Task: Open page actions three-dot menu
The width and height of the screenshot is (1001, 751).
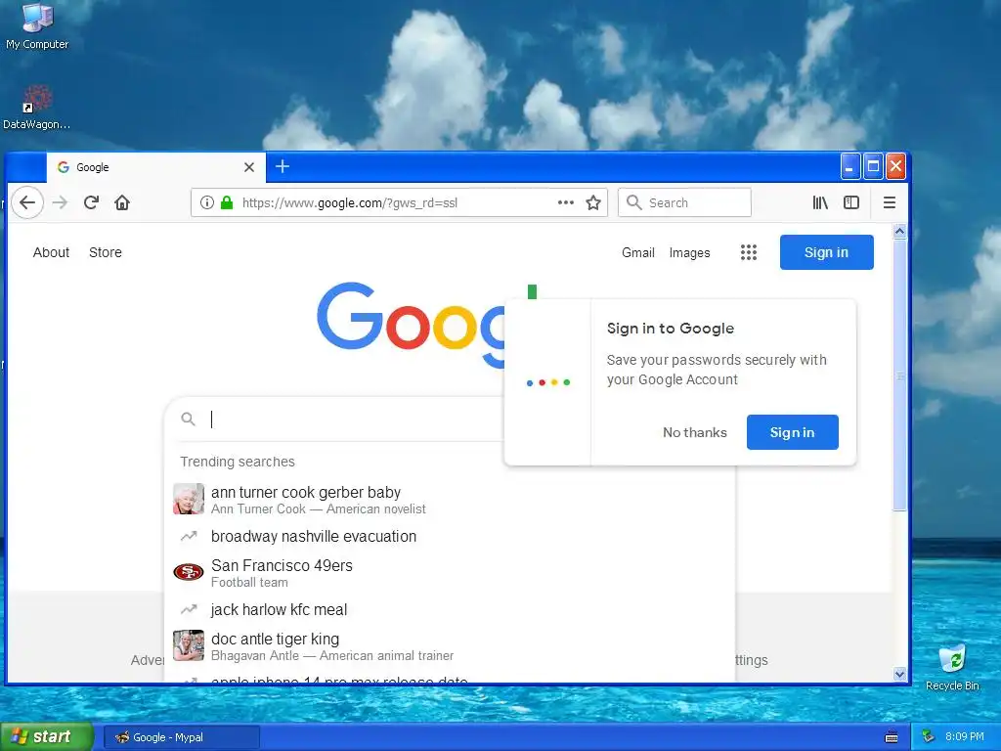Action: click(566, 202)
